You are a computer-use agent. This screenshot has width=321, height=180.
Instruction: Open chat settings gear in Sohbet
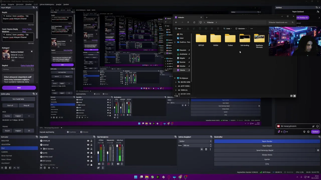(x=308, y=132)
